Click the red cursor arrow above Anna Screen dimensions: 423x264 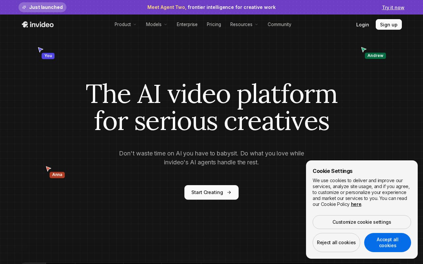(48, 169)
